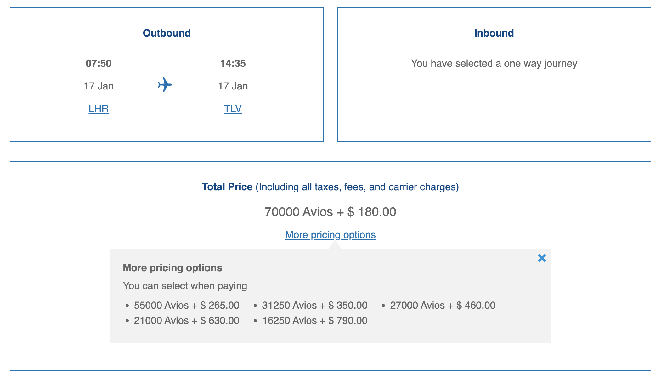Screen dimensions: 661x378
Task: Click the More pricing options popup title
Action: 172,268
